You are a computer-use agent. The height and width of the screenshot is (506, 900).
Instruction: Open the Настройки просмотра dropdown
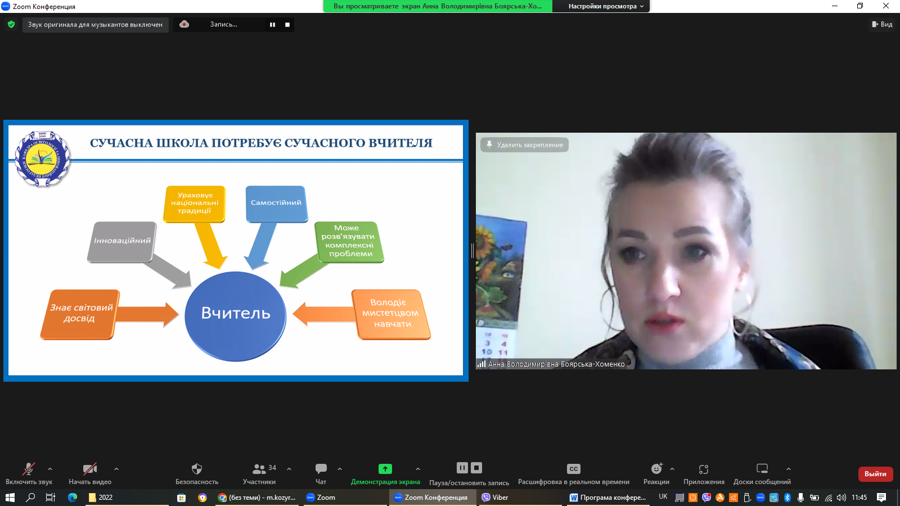pos(606,6)
